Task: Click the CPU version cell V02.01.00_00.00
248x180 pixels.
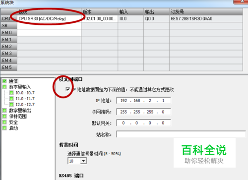Action: [99, 19]
